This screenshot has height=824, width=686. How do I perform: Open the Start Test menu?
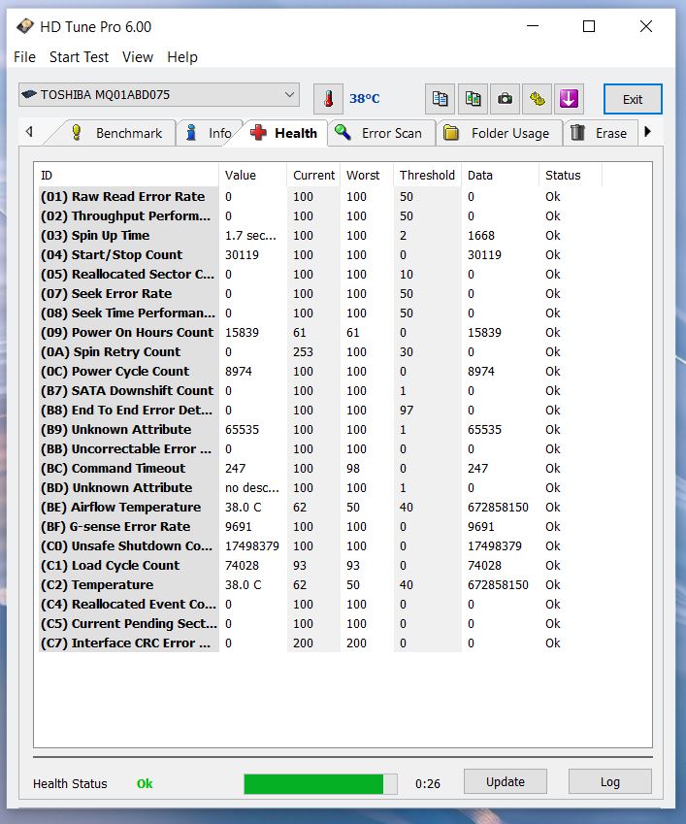[x=79, y=57]
